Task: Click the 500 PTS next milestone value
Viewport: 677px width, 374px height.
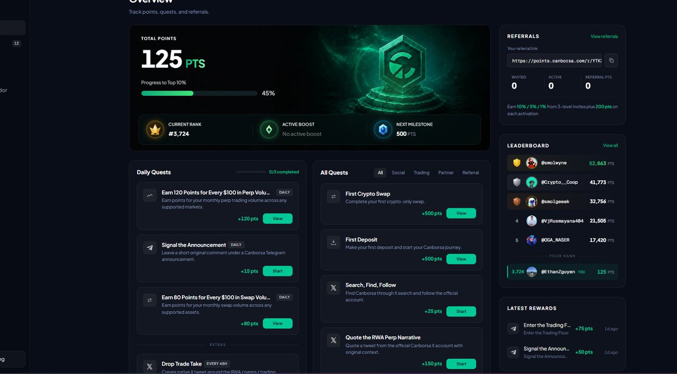Action: point(406,134)
